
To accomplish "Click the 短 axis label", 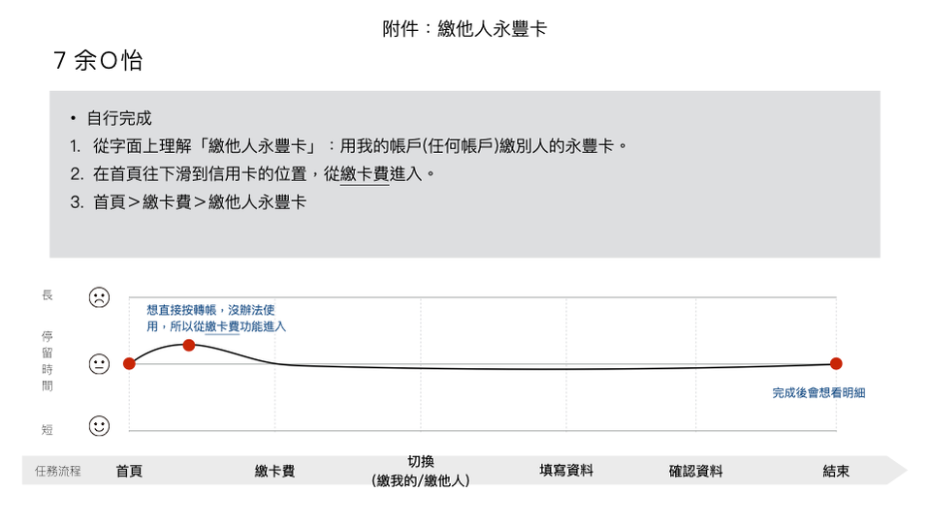I will [x=48, y=430].
